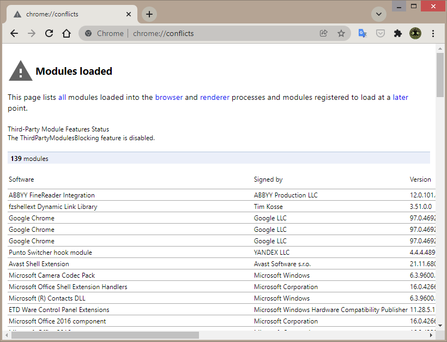This screenshot has height=342, width=447.
Task: Click the signer 'Tim Kosse'
Action: 268,207
